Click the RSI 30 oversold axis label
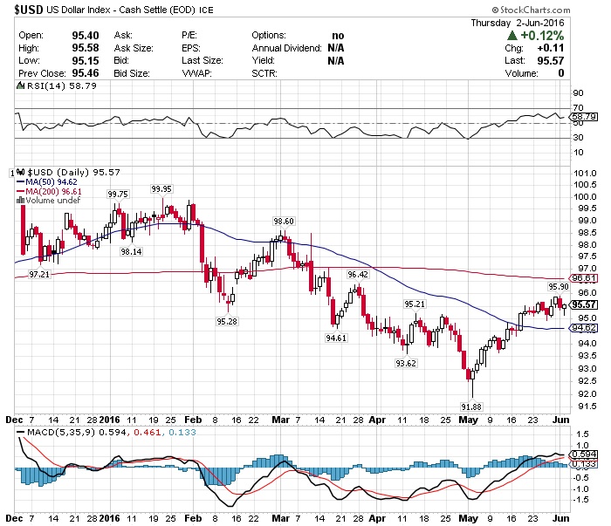Viewport: 611px width, 526px height. pos(578,138)
